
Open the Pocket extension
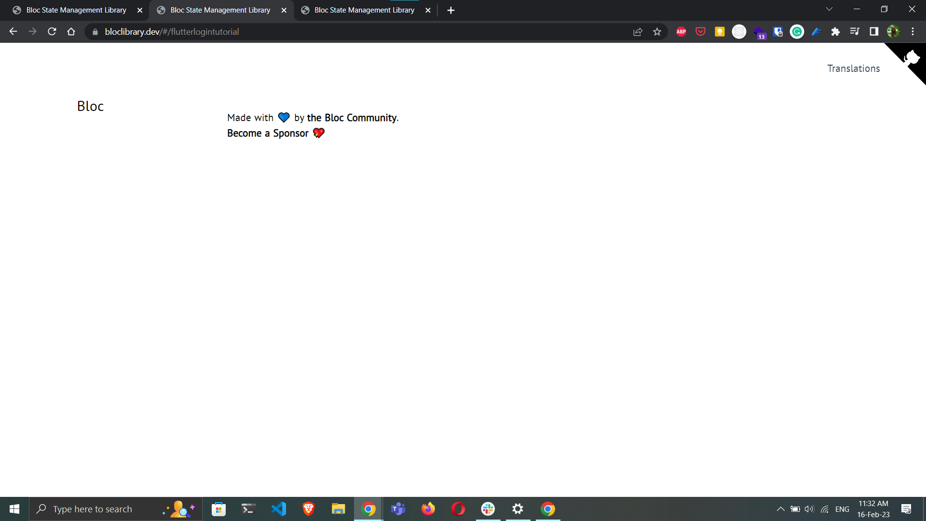[700, 31]
